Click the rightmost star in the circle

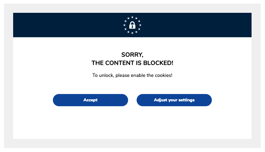click(140, 25)
